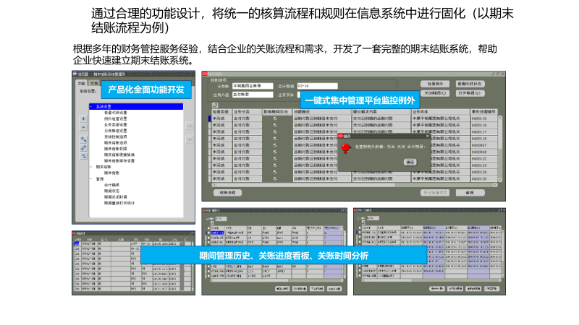Click the 事务处理编号 column header

click(484, 112)
